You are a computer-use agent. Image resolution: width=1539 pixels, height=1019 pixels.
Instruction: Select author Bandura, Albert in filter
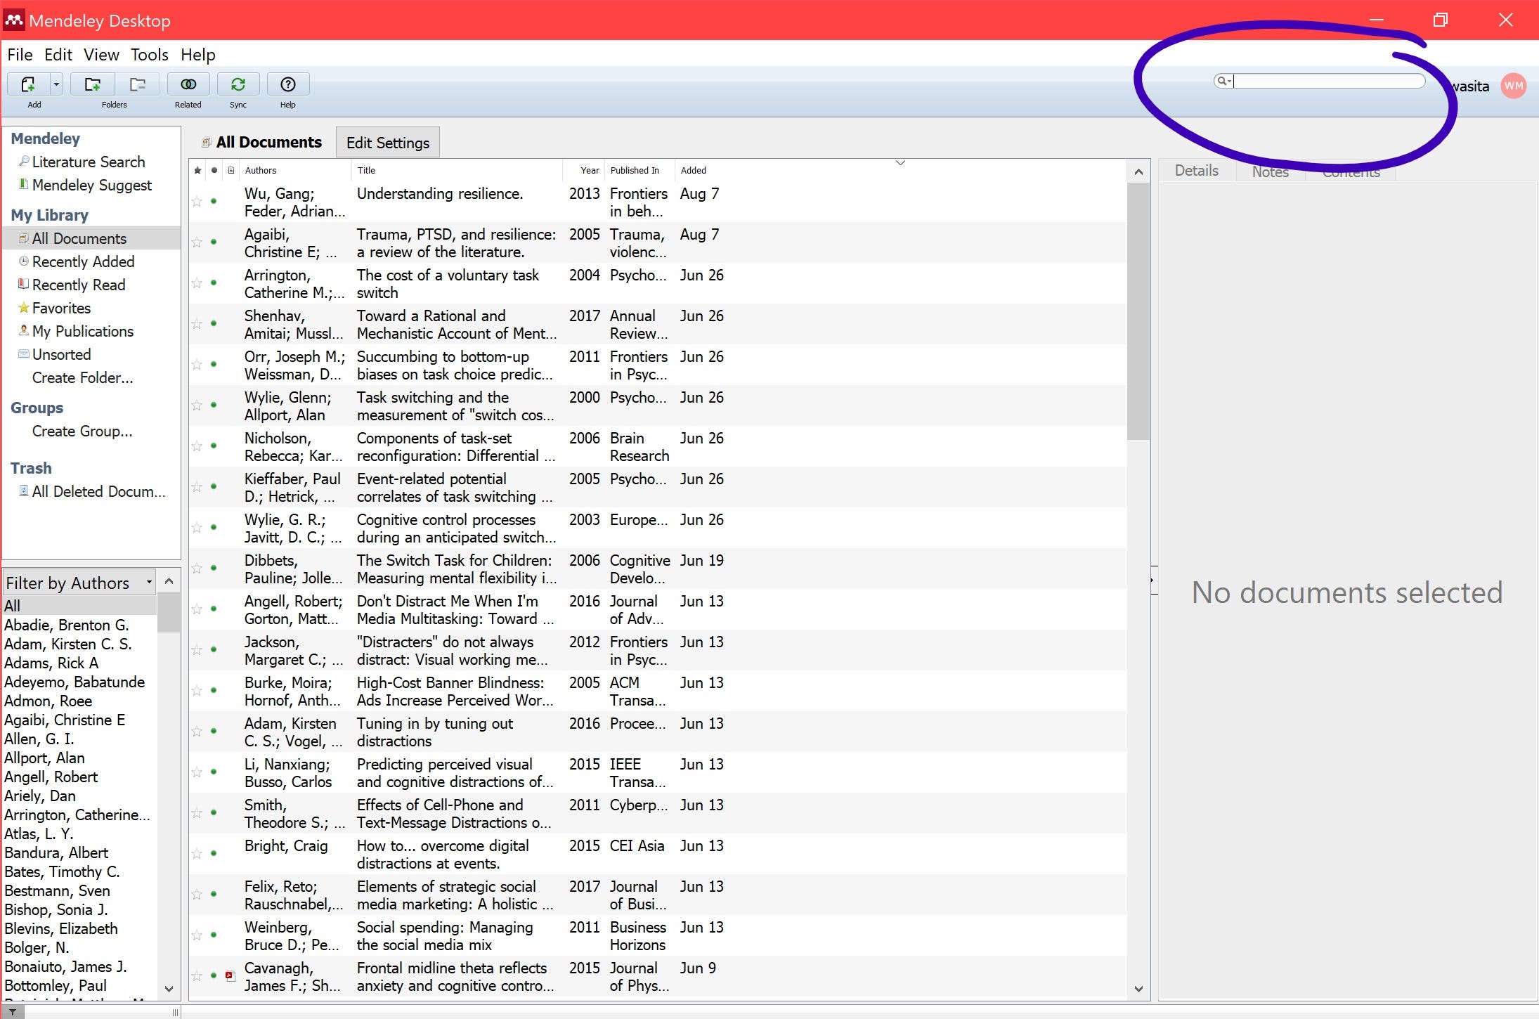click(56, 852)
